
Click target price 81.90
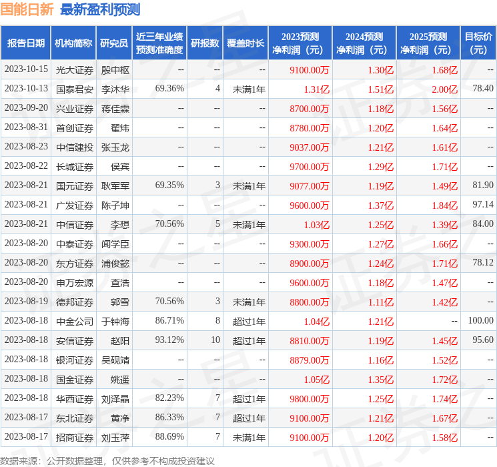click(x=483, y=185)
